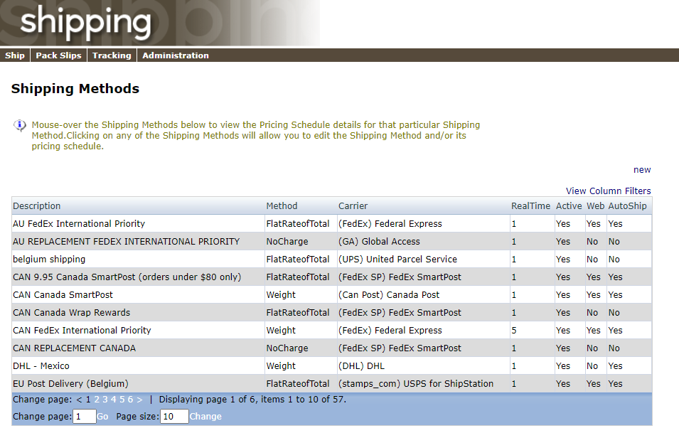Open the Ship menu
This screenshot has height=438, width=679.
[14, 55]
